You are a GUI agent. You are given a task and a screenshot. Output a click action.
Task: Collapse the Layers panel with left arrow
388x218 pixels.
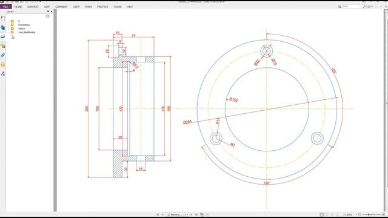[51, 12]
